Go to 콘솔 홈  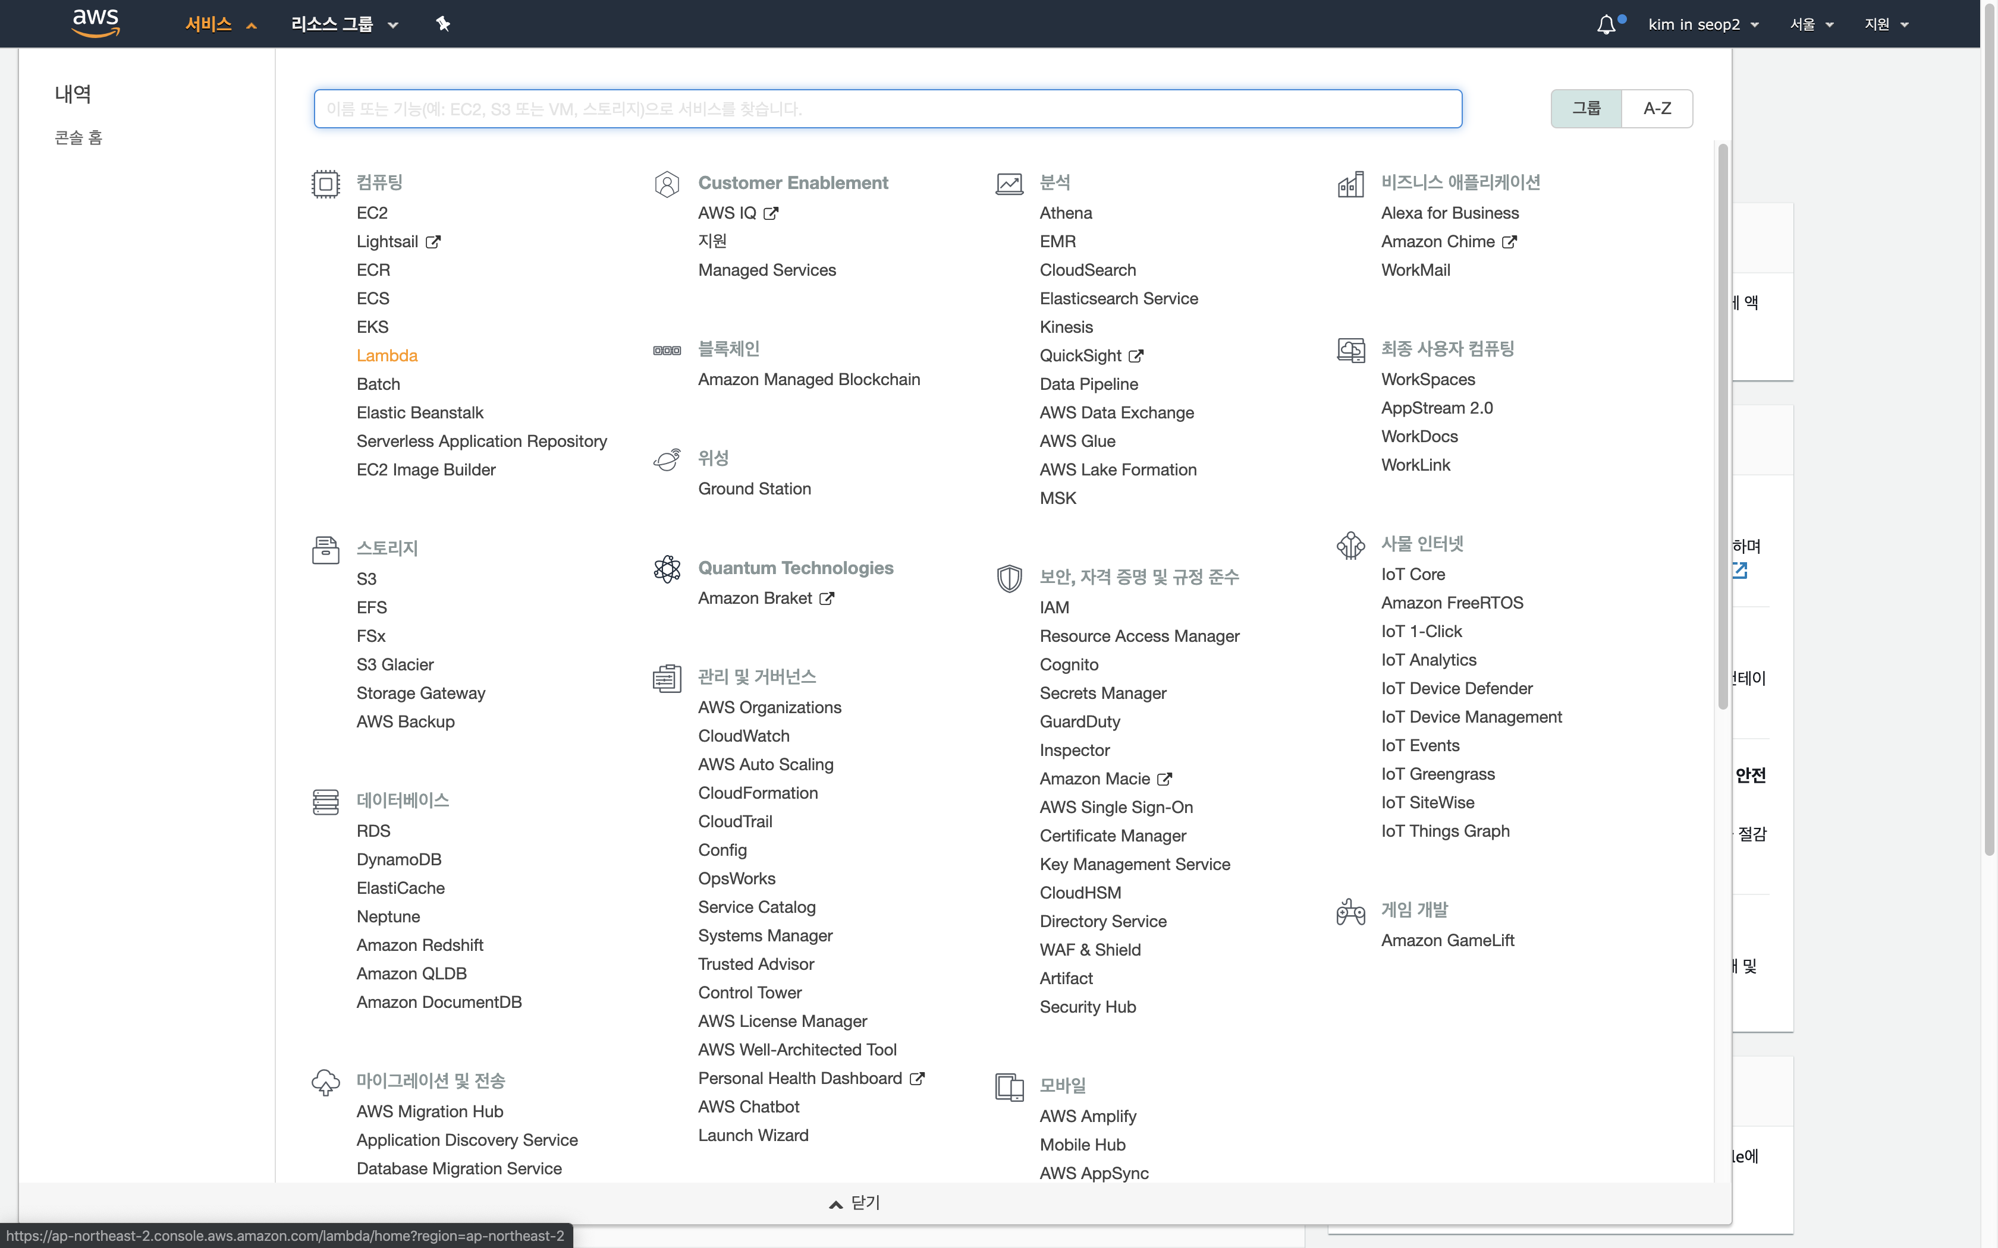[78, 138]
